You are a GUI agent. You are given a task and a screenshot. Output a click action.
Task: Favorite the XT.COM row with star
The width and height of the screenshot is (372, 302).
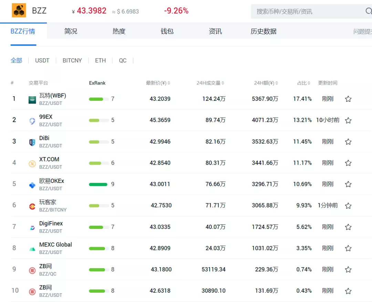(348, 163)
